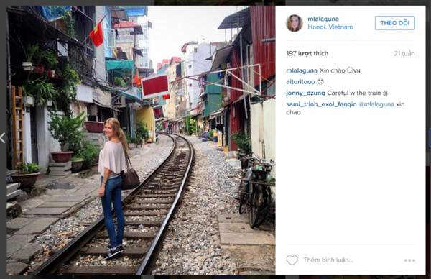Open mlalaguna username in caption
431x279 pixels.
tap(302, 70)
